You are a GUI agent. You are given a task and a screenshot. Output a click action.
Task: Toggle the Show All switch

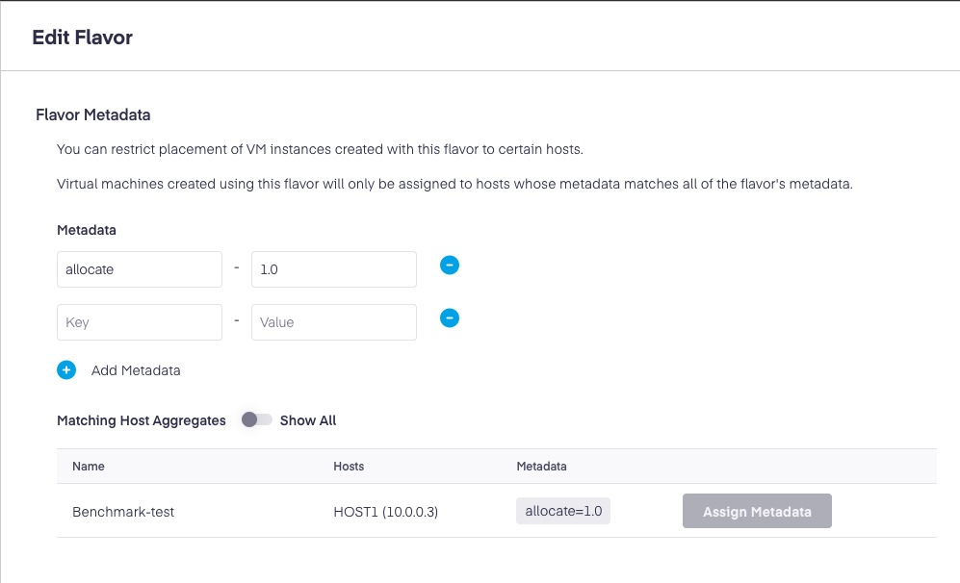click(x=256, y=419)
